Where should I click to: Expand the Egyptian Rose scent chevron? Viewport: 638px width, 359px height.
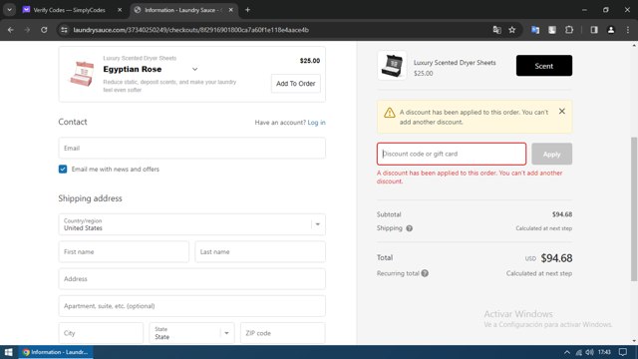[x=195, y=69]
